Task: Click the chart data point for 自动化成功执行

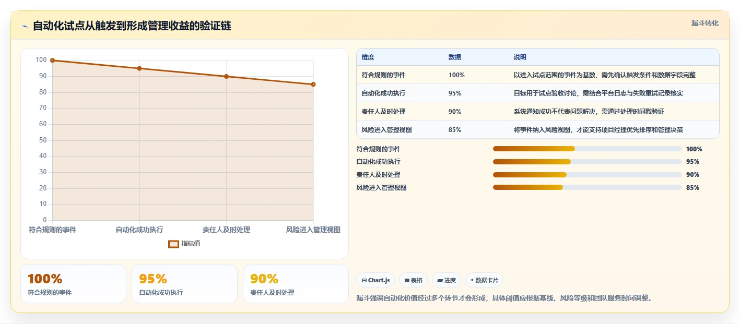Action: click(139, 68)
